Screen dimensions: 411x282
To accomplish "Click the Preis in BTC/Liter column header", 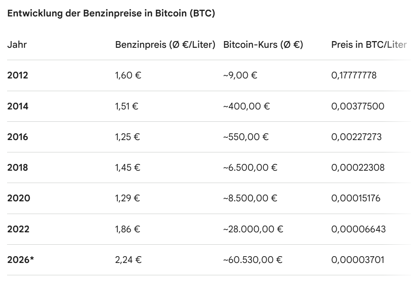I will pyautogui.click(x=368, y=45).
